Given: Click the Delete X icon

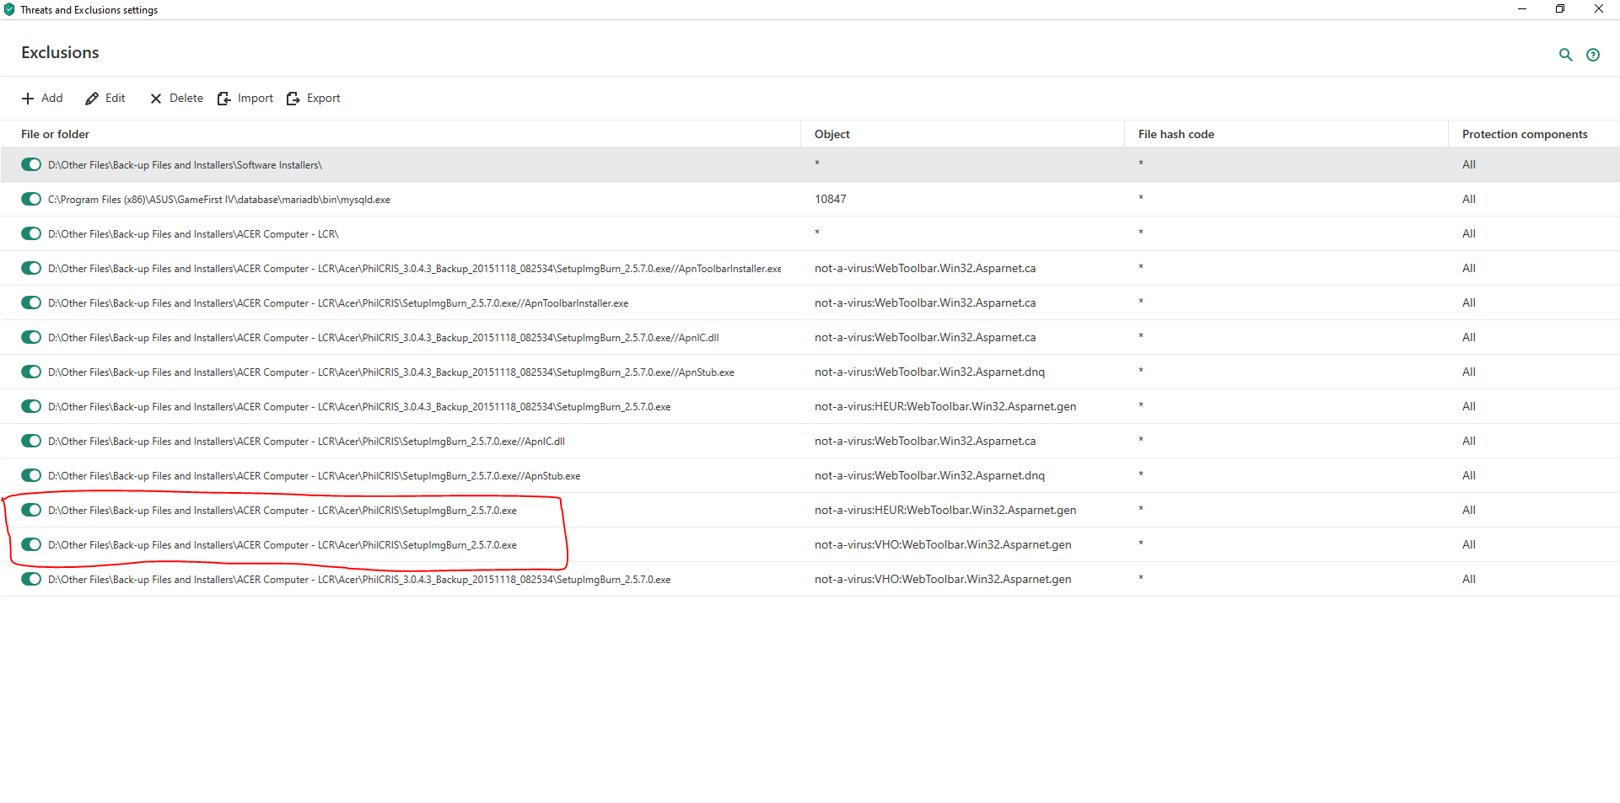Looking at the screenshot, I should coord(156,99).
